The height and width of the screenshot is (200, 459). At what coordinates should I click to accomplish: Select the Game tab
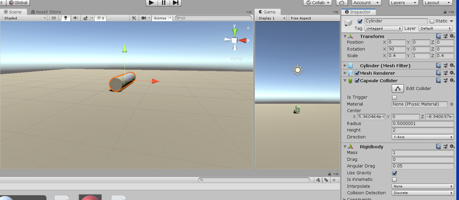point(268,12)
